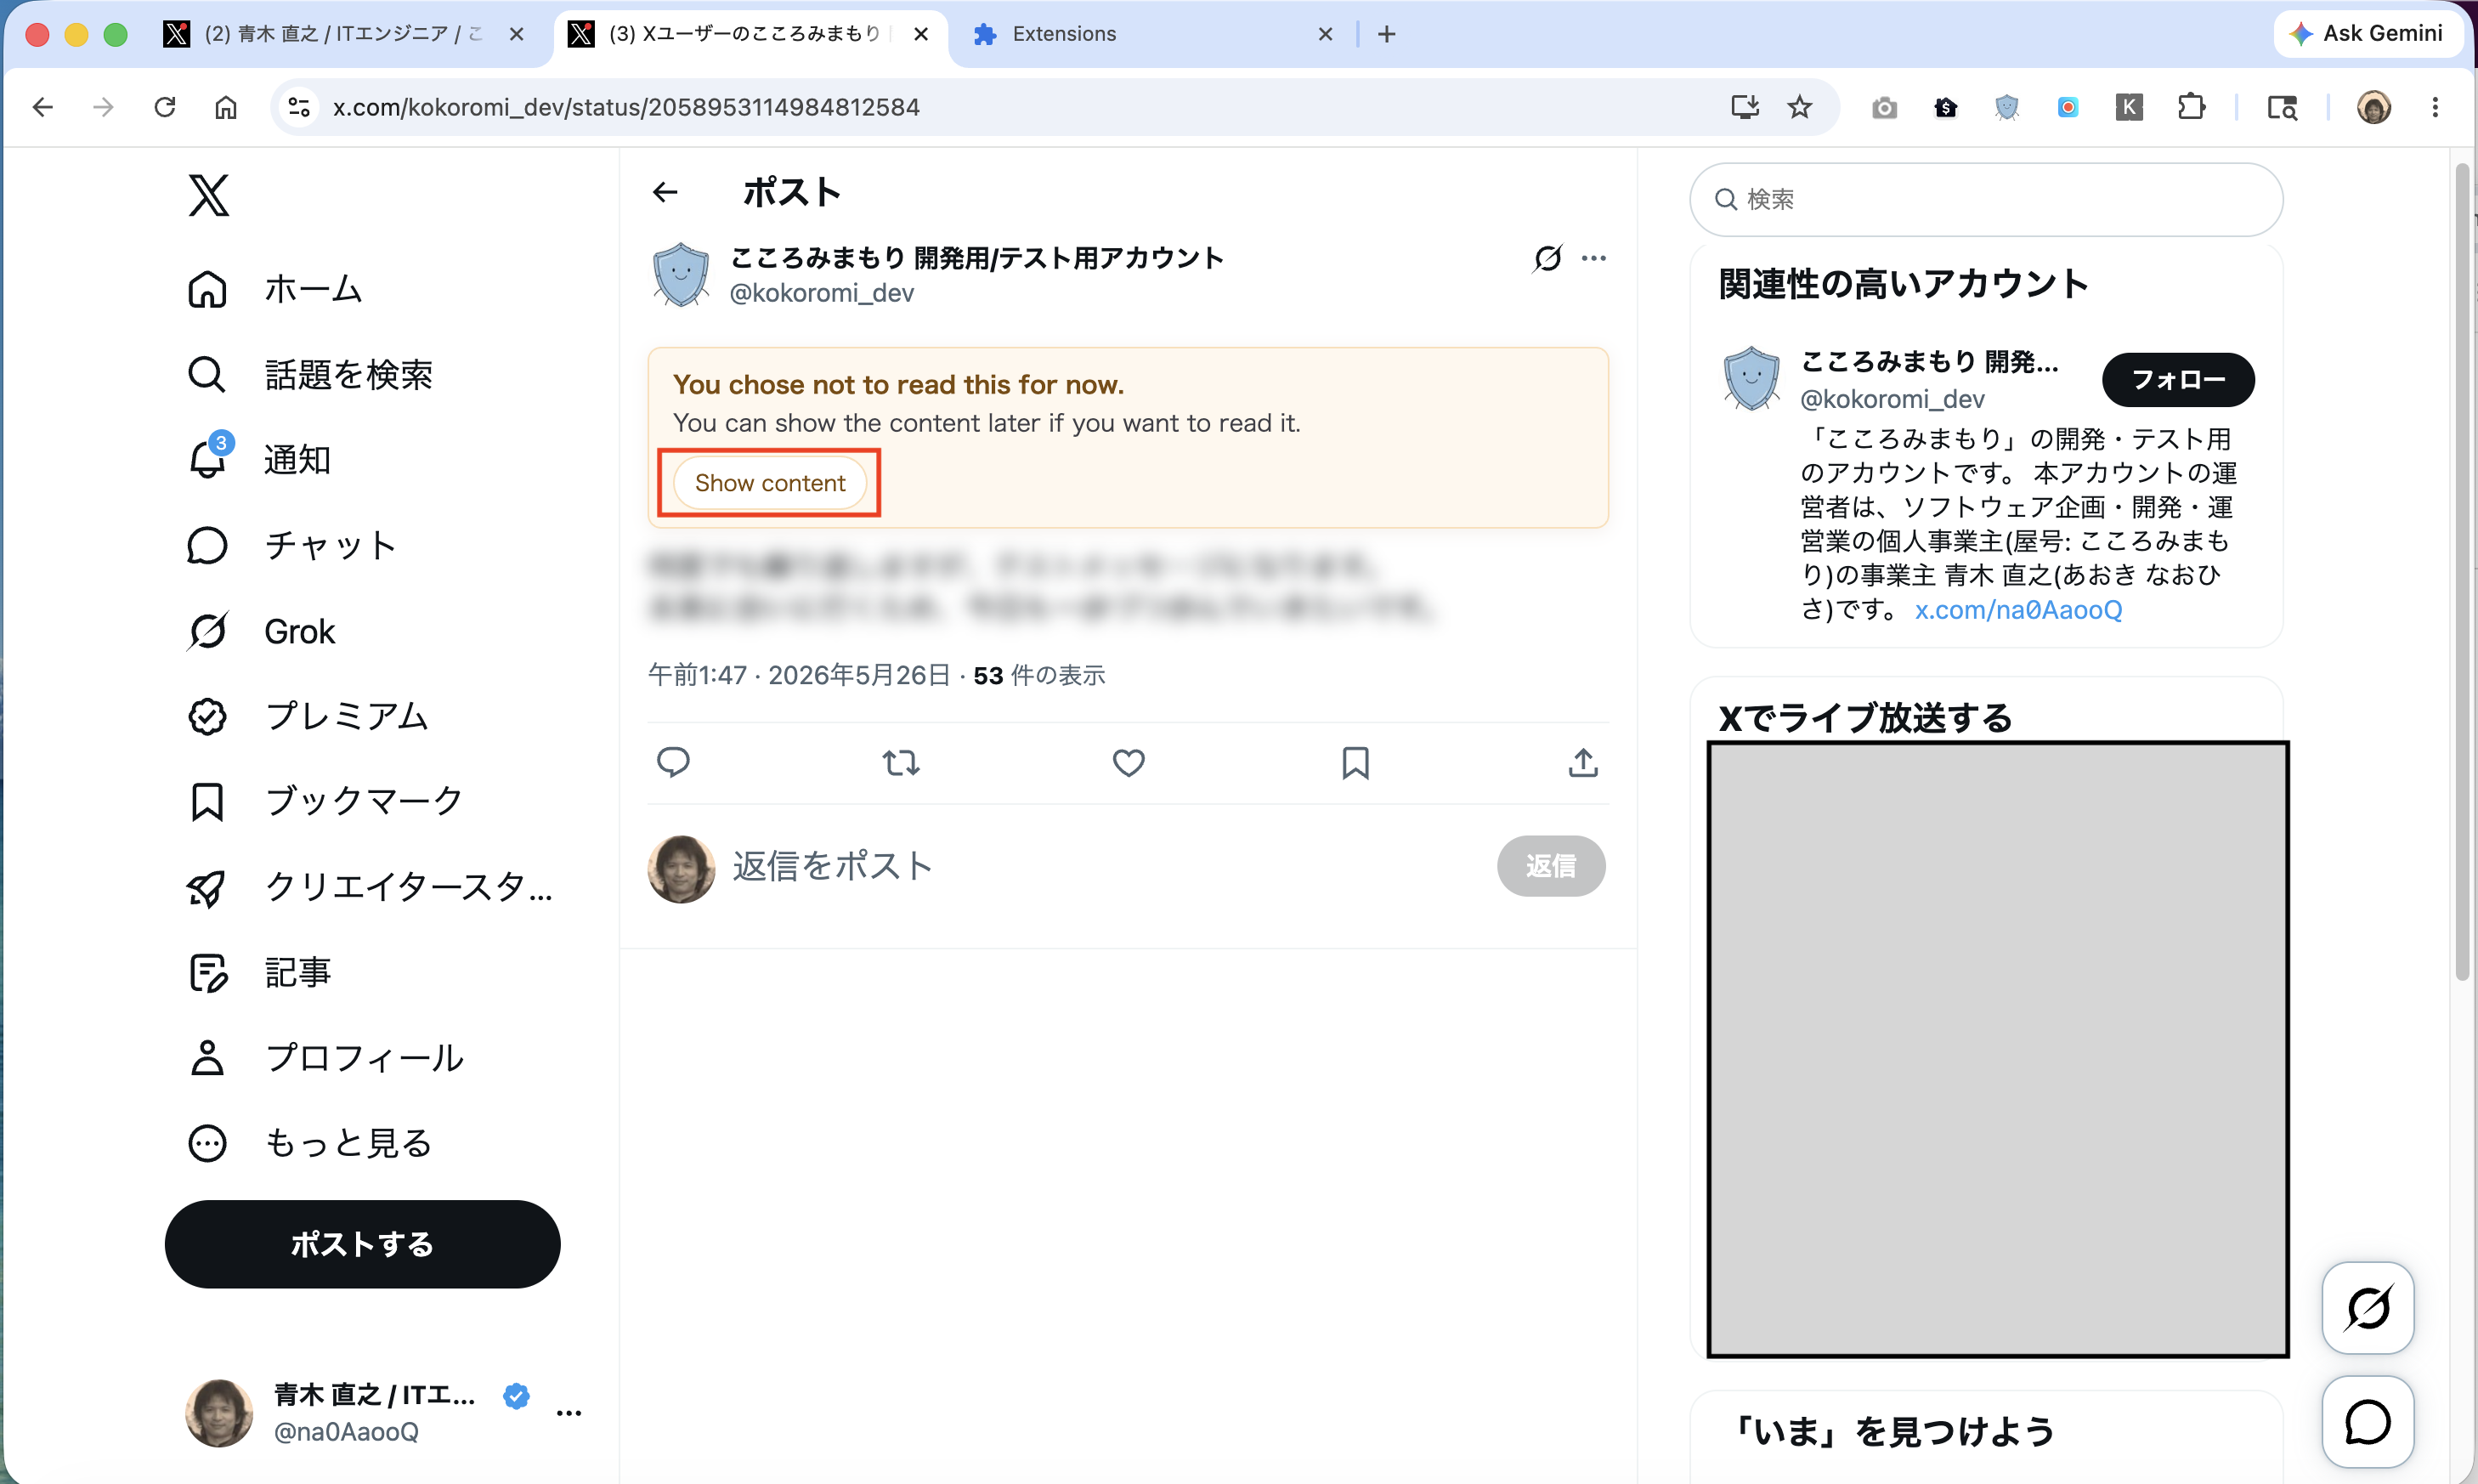Viewport: 2478px width, 1484px height.
Task: Close the Extensions tab
Action: click(x=1325, y=34)
